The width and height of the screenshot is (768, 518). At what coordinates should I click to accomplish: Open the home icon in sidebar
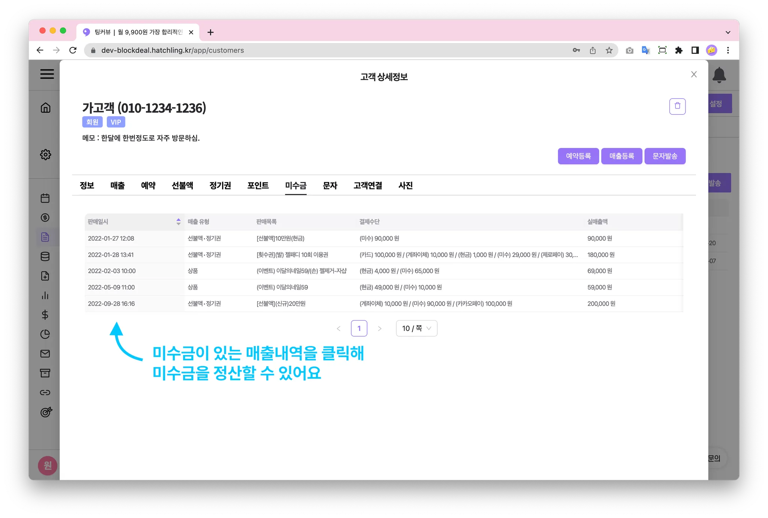click(x=45, y=108)
